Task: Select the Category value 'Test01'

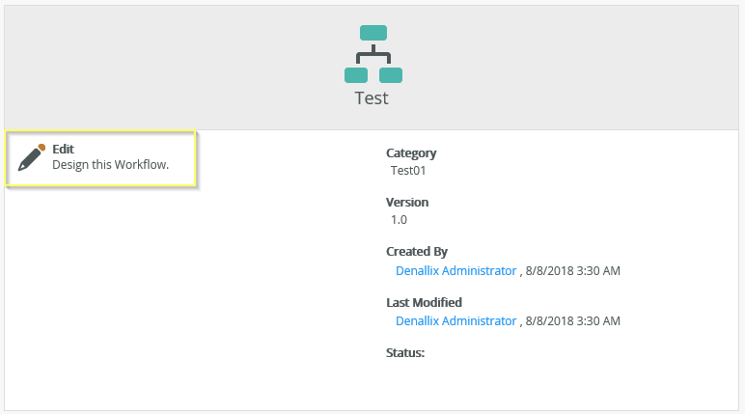Action: click(x=408, y=170)
